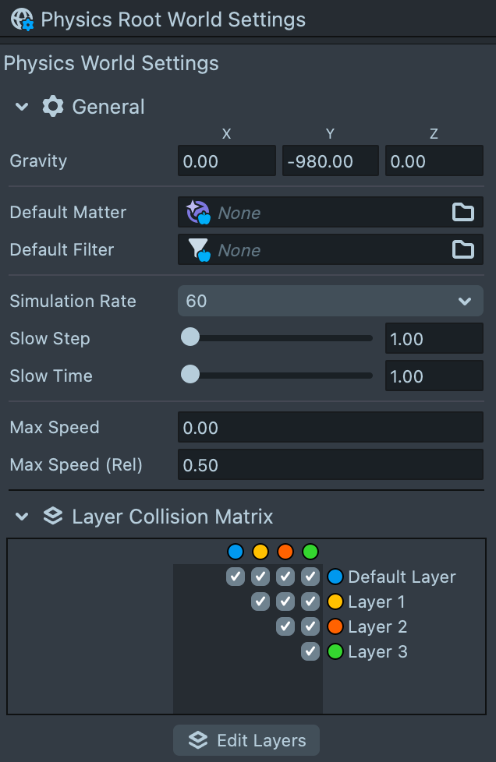Toggle Layer 1 versus orange column collision

click(285, 601)
